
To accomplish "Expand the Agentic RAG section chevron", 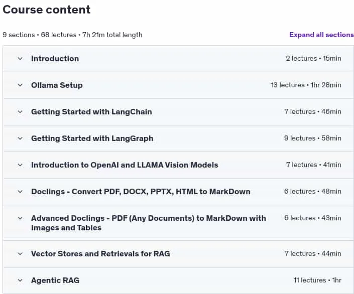I will [x=20, y=280].
